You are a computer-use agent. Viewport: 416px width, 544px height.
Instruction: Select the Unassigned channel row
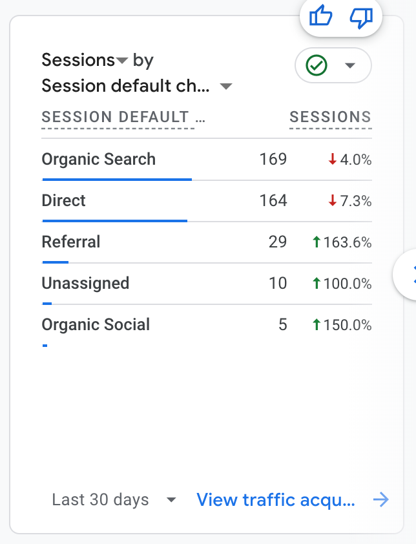[85, 284]
